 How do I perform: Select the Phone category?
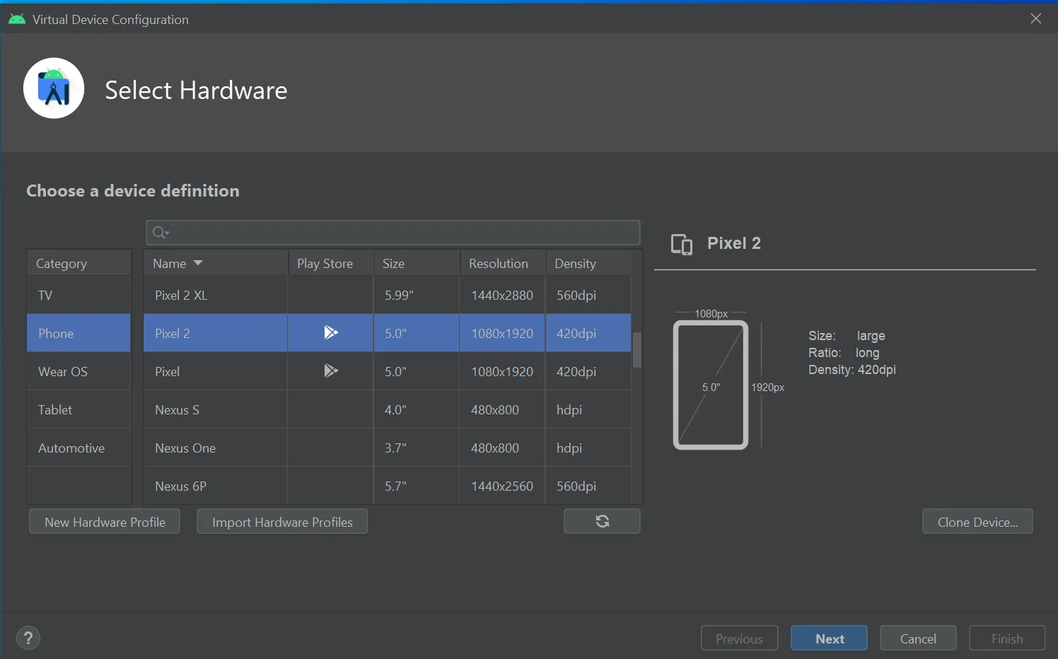[79, 333]
